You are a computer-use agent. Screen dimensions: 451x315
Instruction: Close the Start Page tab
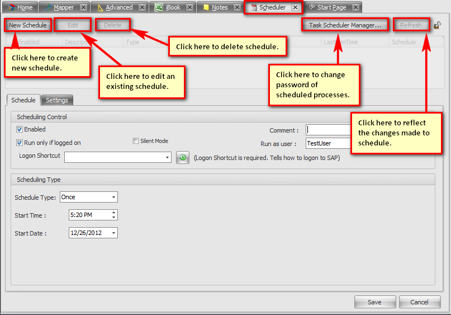coord(355,7)
